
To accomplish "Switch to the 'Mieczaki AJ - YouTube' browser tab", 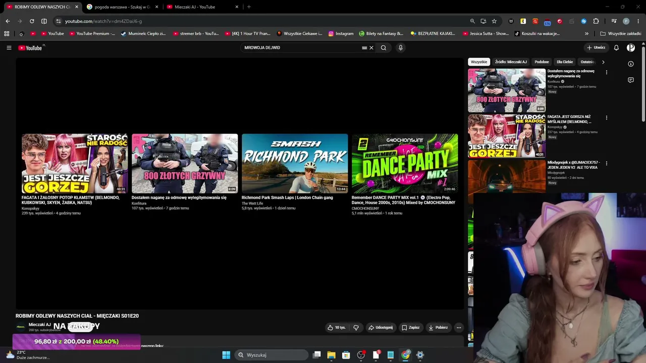I will coord(202,7).
